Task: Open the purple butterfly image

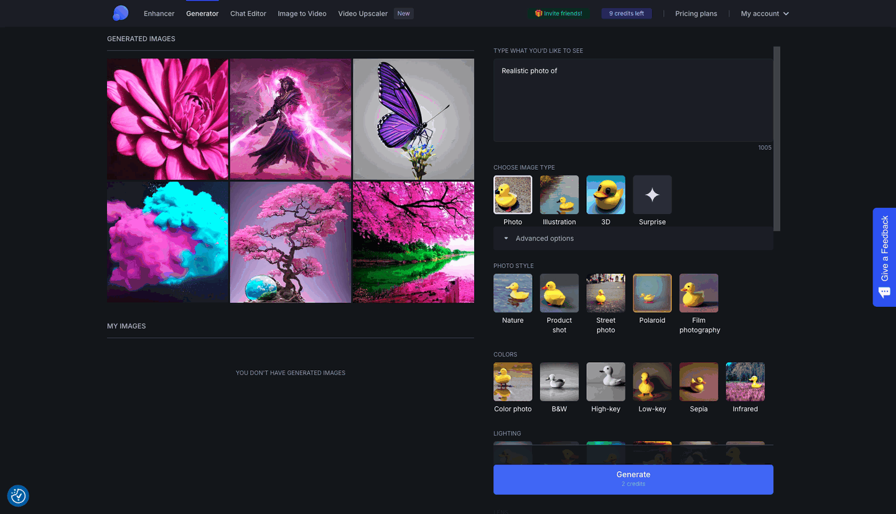Action: pyautogui.click(x=414, y=119)
